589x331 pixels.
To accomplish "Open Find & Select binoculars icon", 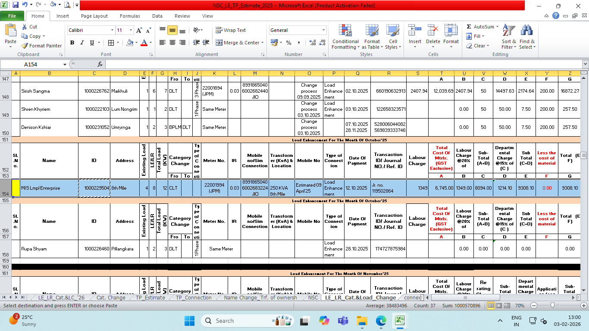I will 526,31.
